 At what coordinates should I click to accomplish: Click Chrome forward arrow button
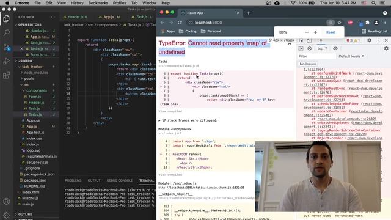click(171, 23)
